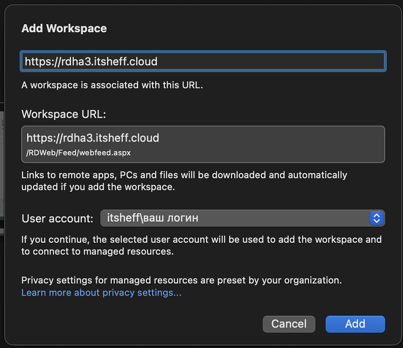Open the User account dropdown menu
The width and height of the screenshot is (403, 348).
point(242,218)
